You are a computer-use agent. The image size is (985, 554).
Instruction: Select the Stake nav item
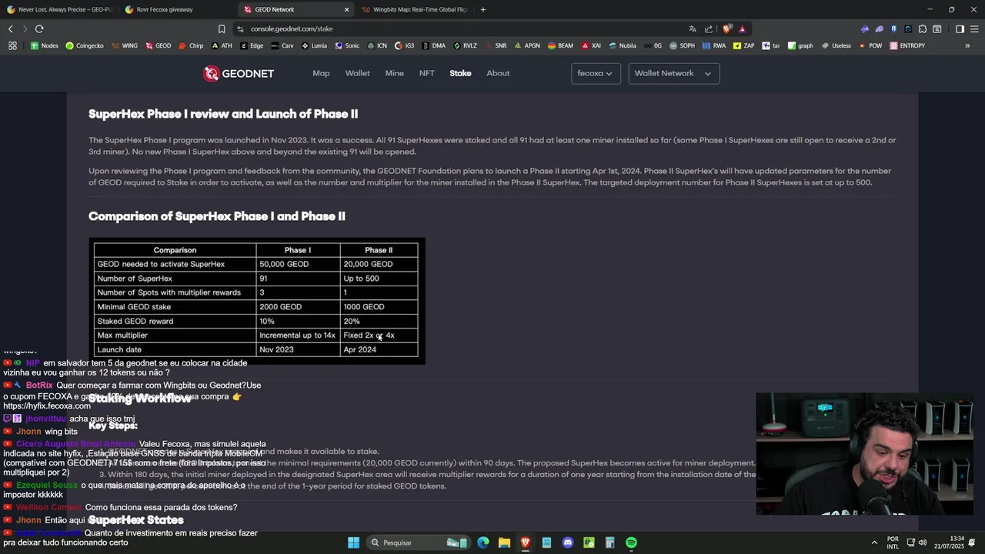[x=460, y=73]
